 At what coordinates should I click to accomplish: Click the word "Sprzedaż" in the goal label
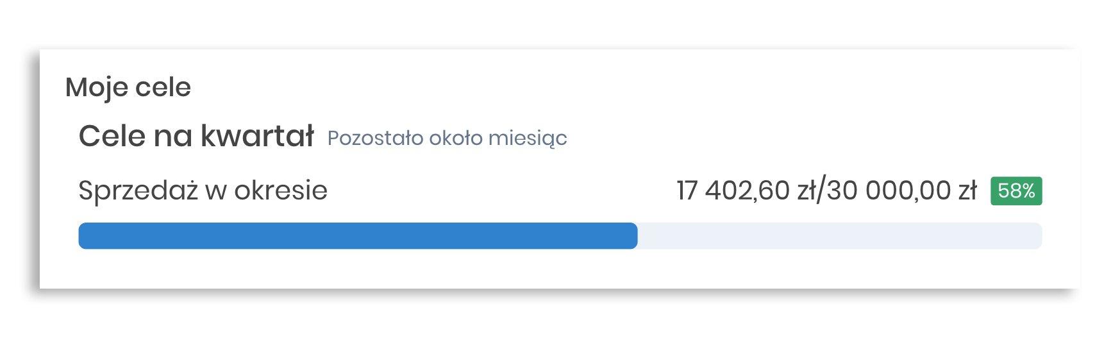tap(138, 190)
